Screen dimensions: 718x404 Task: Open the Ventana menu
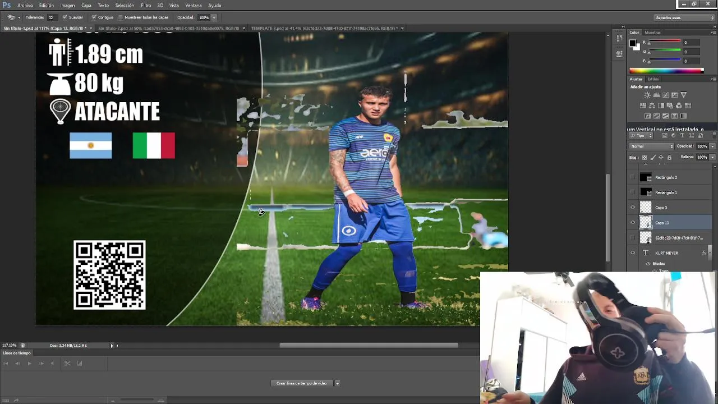194,6
